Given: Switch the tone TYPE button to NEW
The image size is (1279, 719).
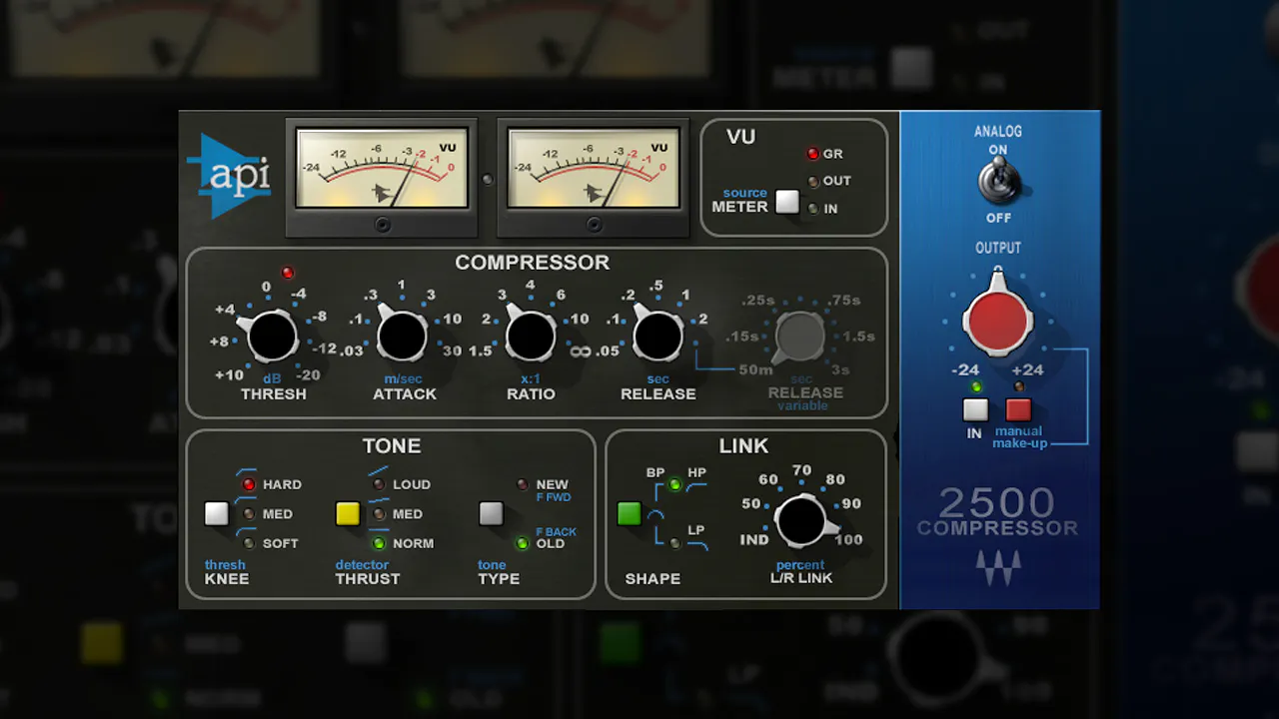Looking at the screenshot, I should pyautogui.click(x=491, y=513).
